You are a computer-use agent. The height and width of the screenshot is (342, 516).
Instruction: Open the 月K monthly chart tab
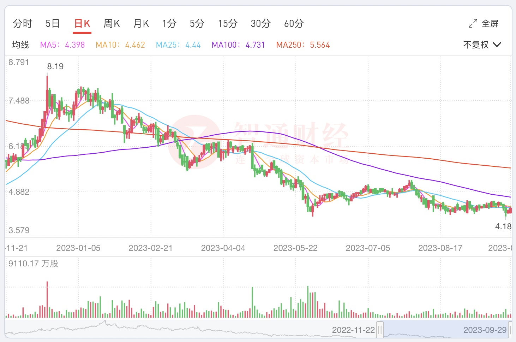tap(141, 24)
